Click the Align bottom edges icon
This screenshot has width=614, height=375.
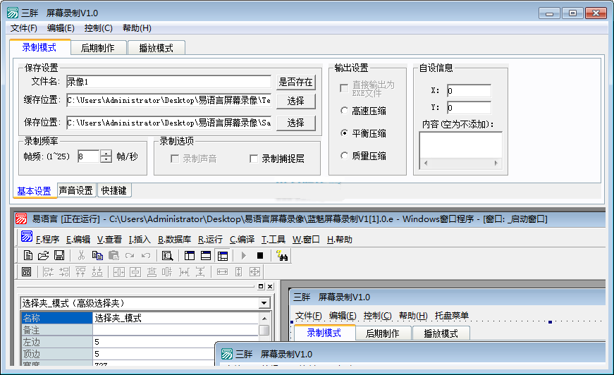tap(97, 271)
